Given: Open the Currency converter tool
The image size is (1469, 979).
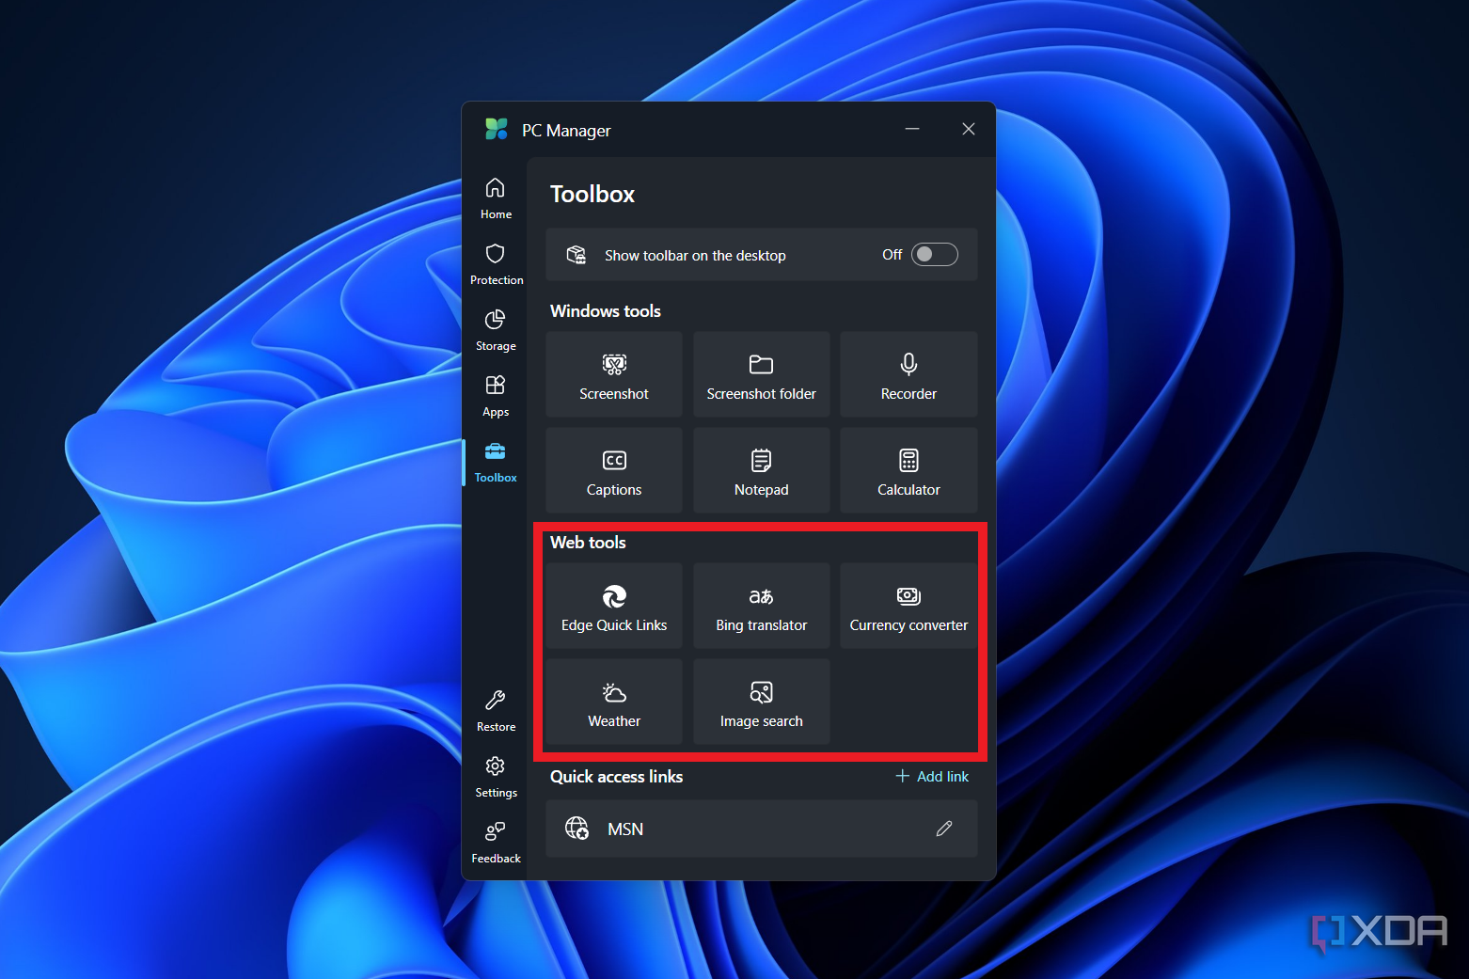Looking at the screenshot, I should [x=908, y=606].
